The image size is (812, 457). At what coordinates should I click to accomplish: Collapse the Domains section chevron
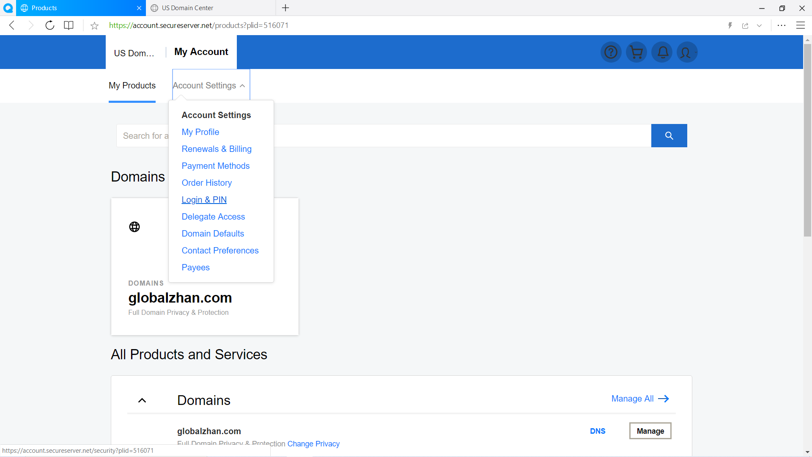pos(142,400)
